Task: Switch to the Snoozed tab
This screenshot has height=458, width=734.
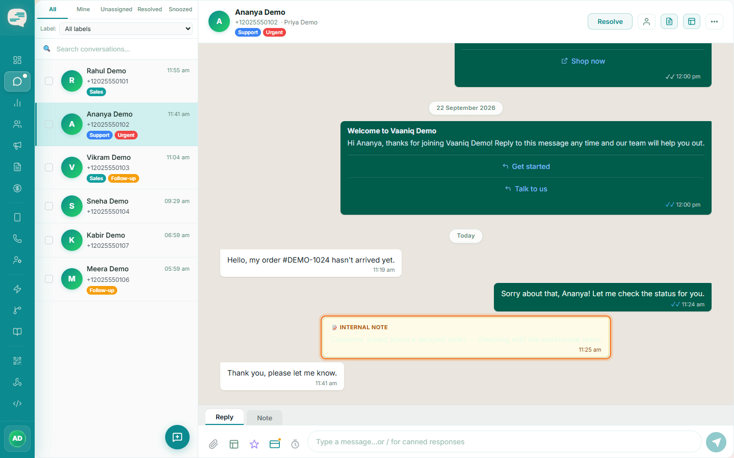Action: click(x=180, y=9)
